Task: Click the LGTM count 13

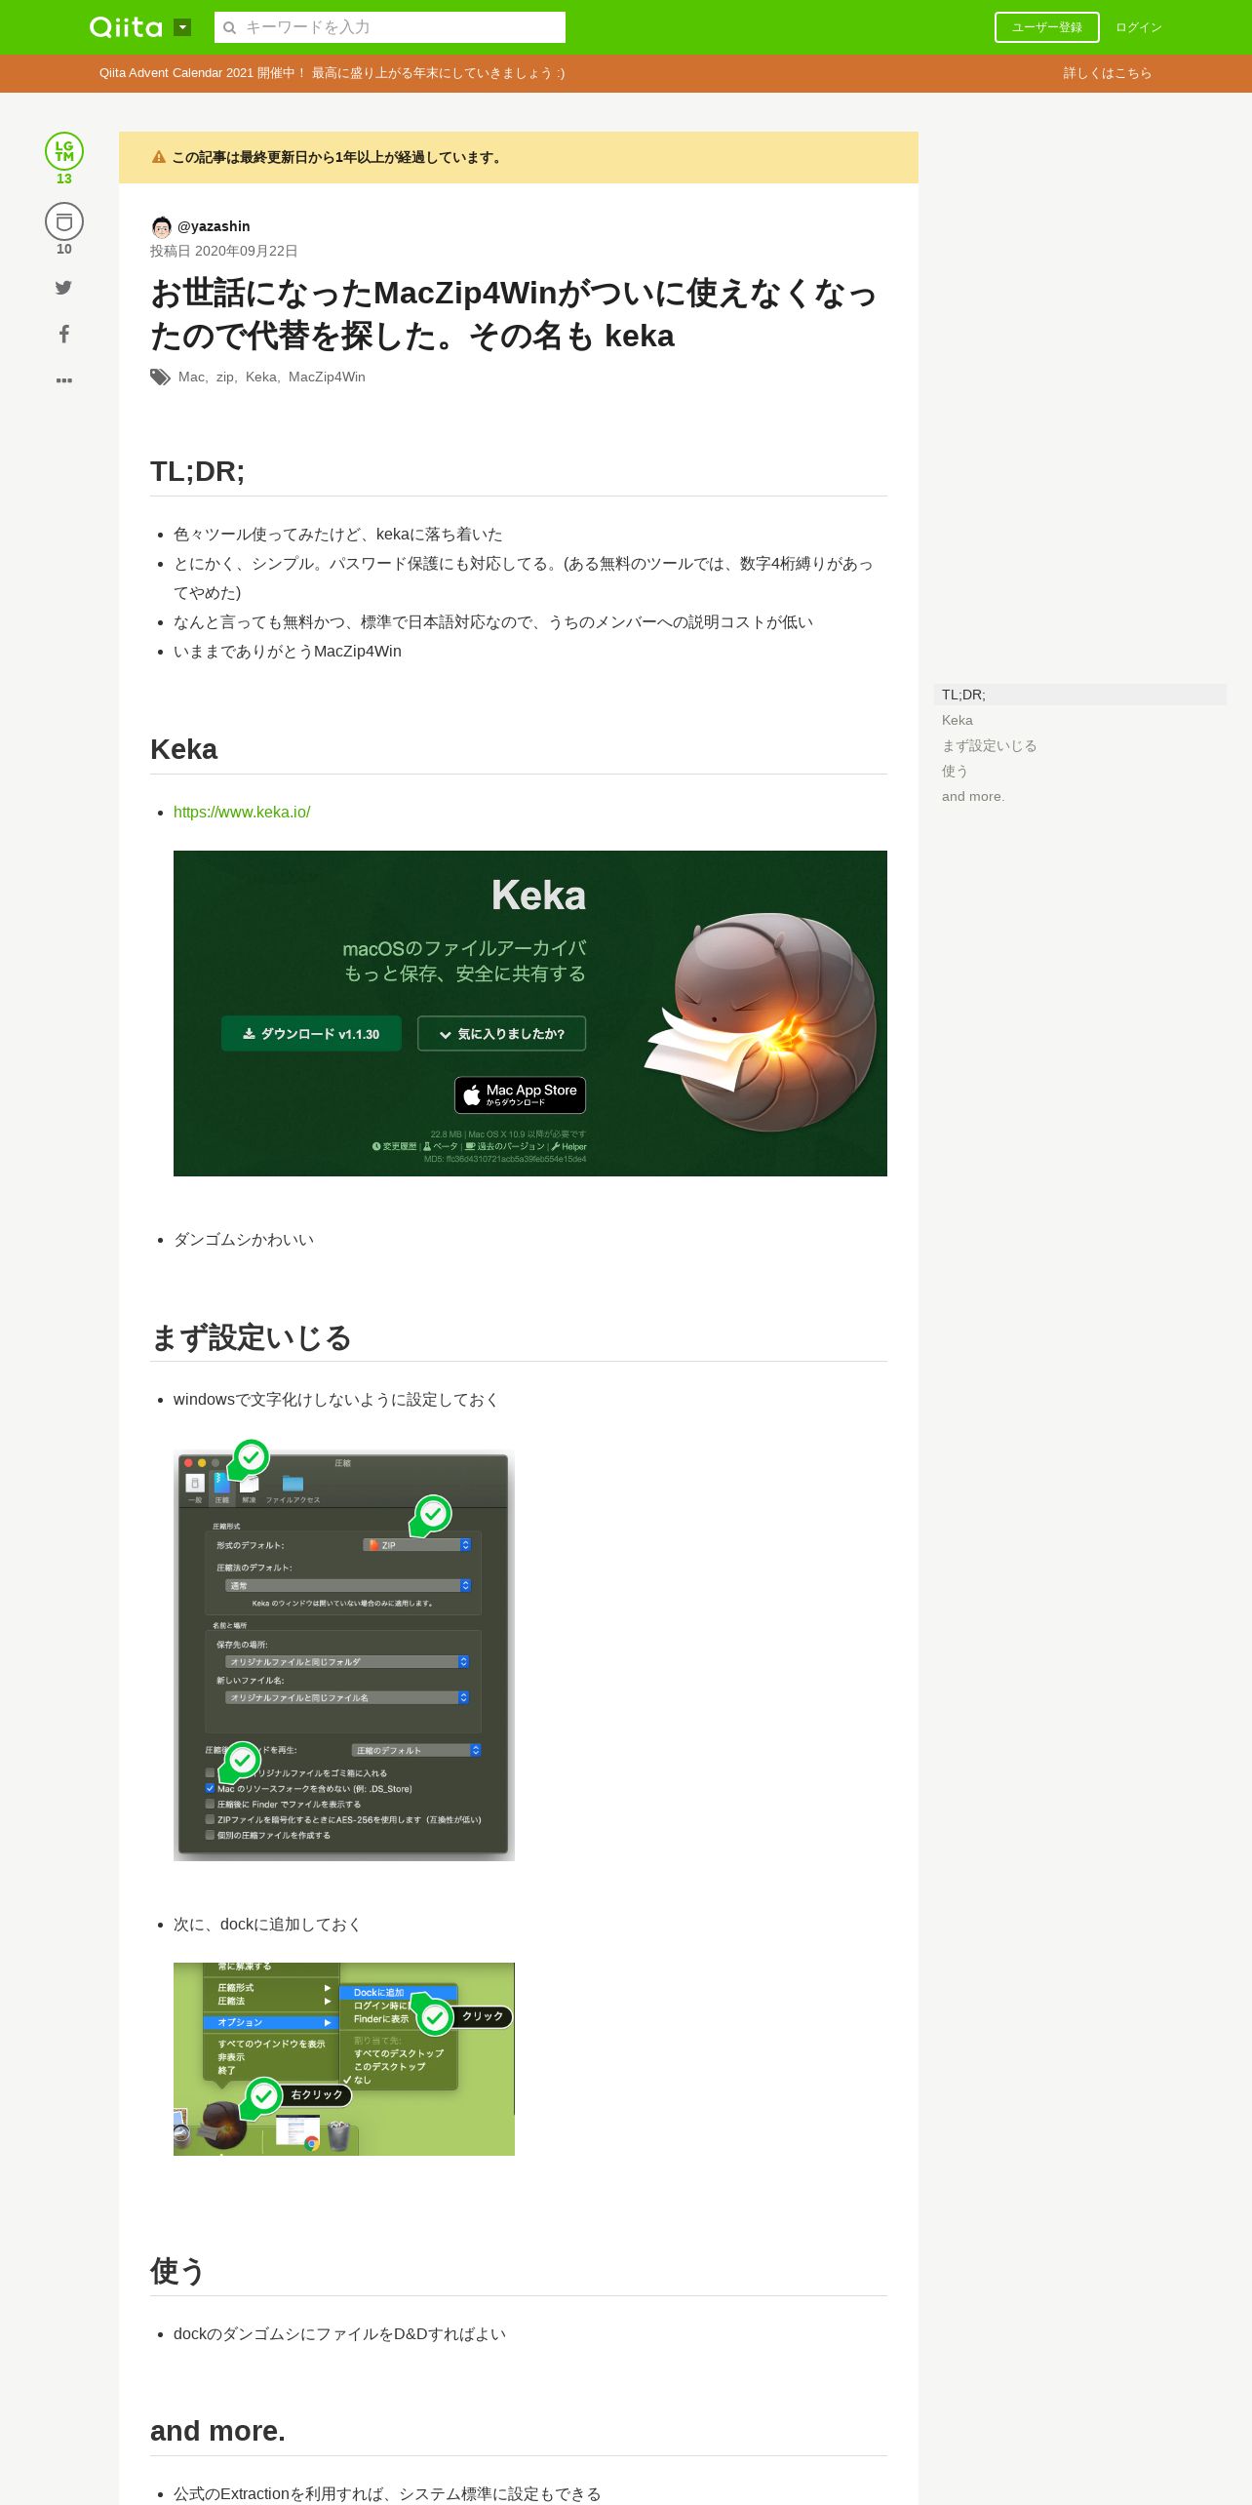Action: [64, 179]
